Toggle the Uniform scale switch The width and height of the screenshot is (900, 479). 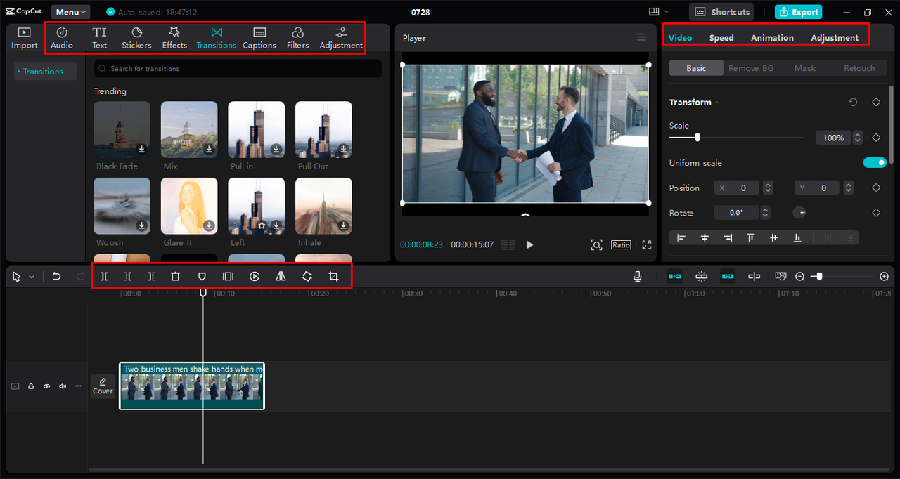tap(875, 163)
